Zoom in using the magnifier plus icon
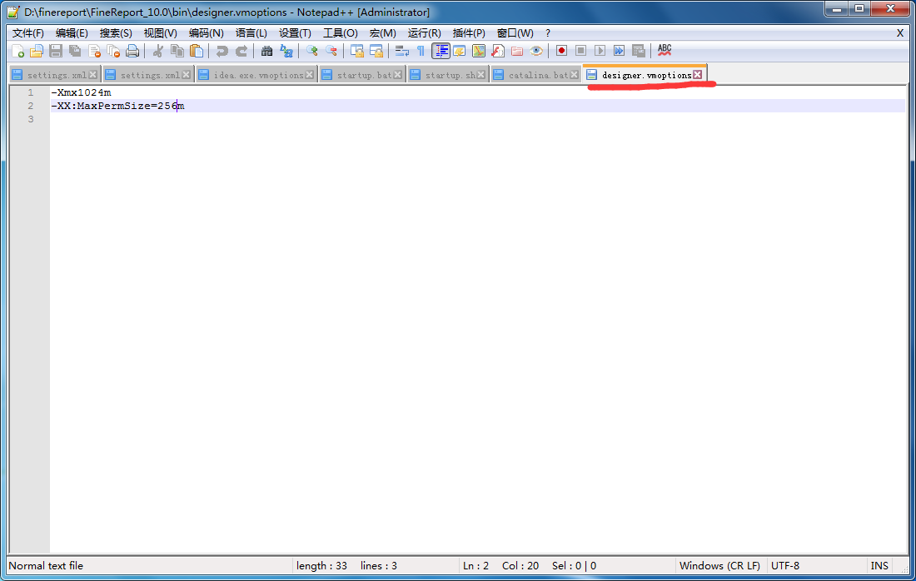 point(311,52)
